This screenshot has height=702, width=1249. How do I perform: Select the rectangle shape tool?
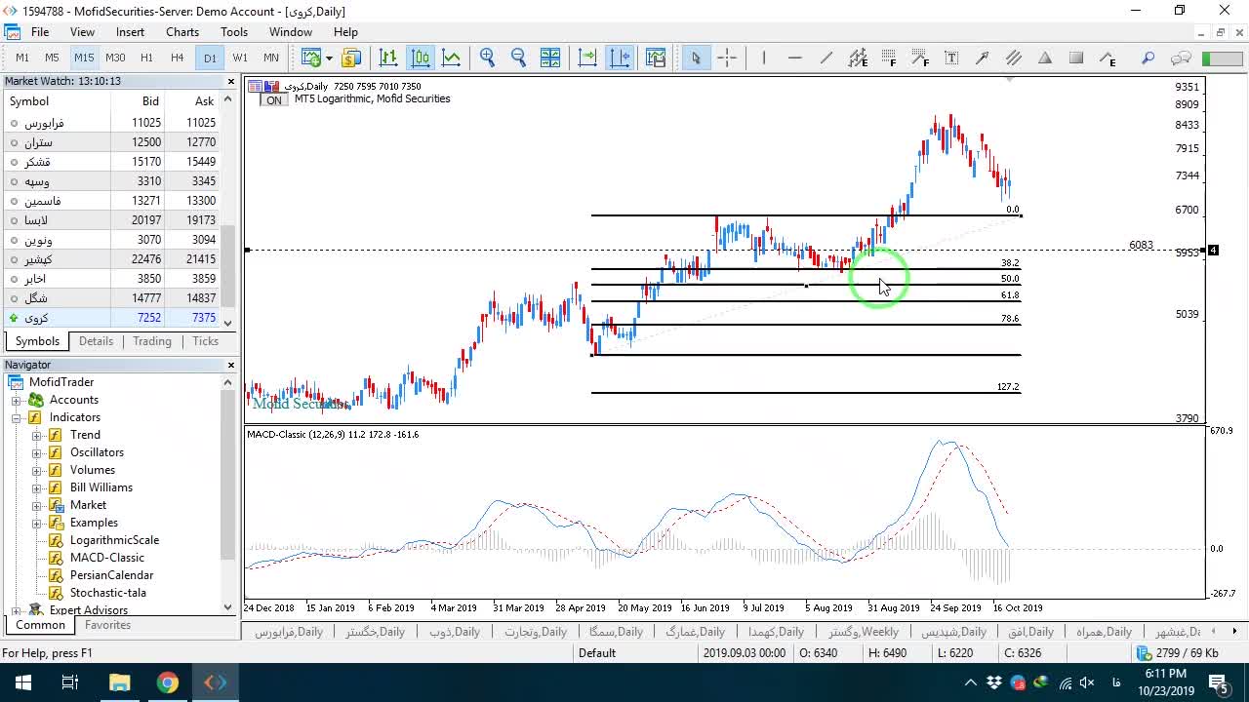1076,58
